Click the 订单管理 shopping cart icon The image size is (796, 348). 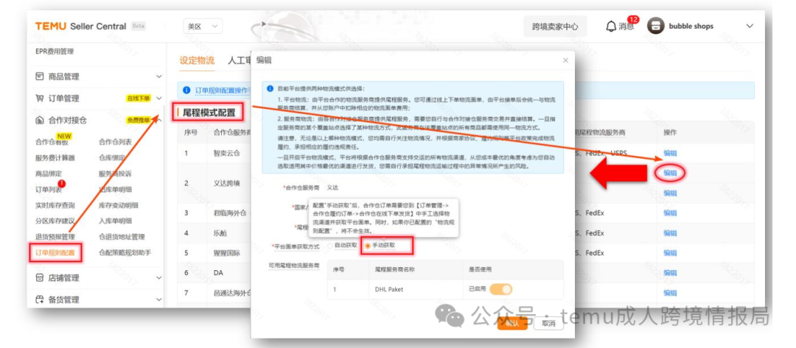40,99
